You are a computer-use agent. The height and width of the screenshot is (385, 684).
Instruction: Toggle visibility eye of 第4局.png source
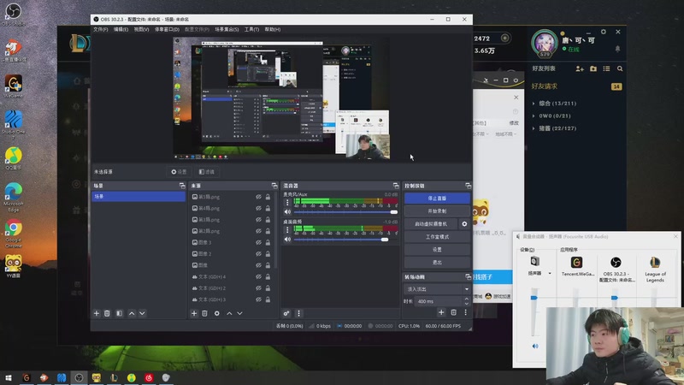(259, 208)
